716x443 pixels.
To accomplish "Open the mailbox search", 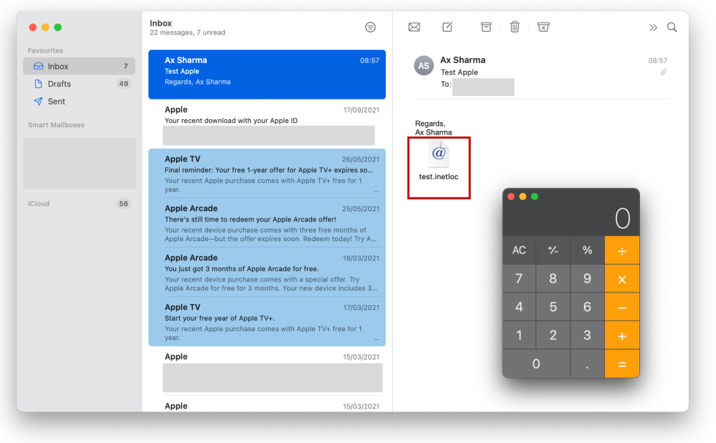I will click(671, 27).
